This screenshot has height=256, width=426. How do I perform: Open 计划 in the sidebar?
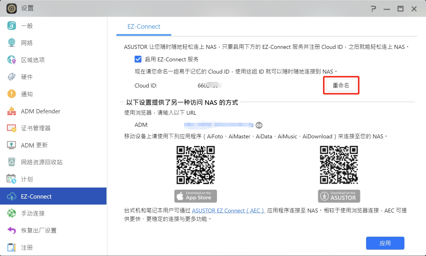click(x=53, y=179)
